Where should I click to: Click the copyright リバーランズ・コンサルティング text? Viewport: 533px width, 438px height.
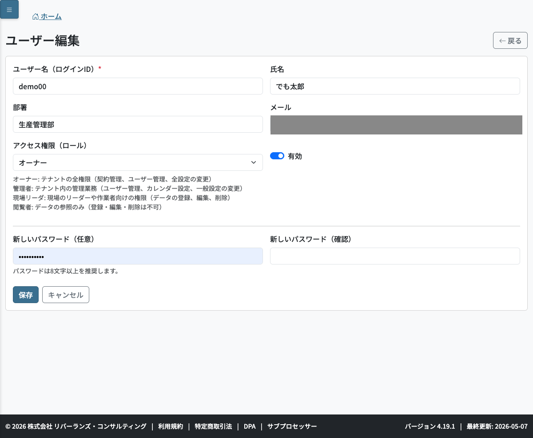tap(76, 426)
